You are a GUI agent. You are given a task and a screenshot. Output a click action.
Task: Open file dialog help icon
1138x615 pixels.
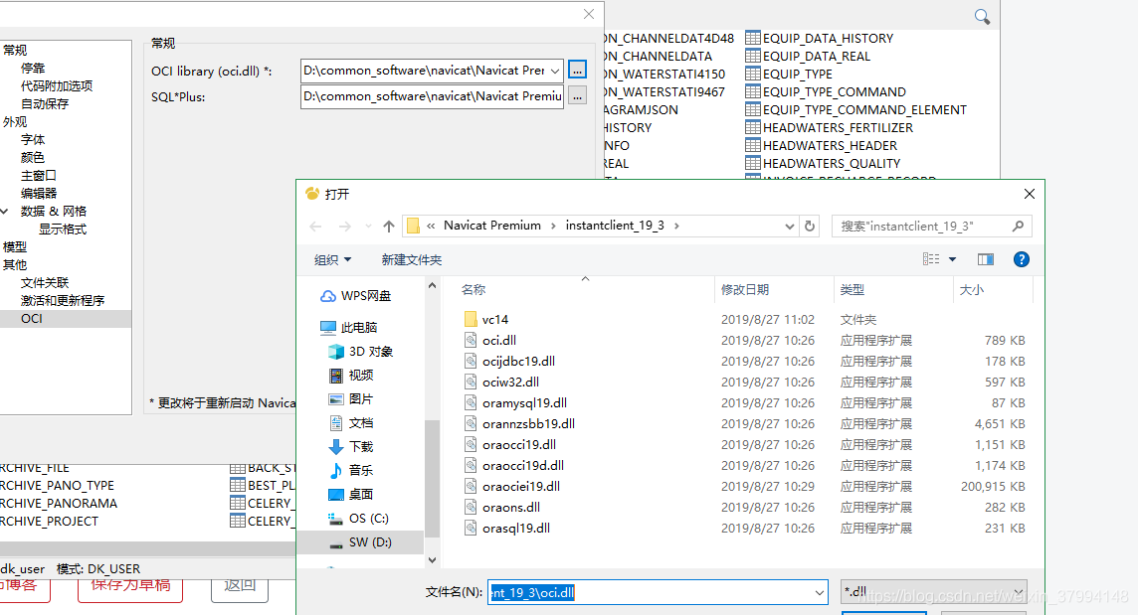(1022, 259)
